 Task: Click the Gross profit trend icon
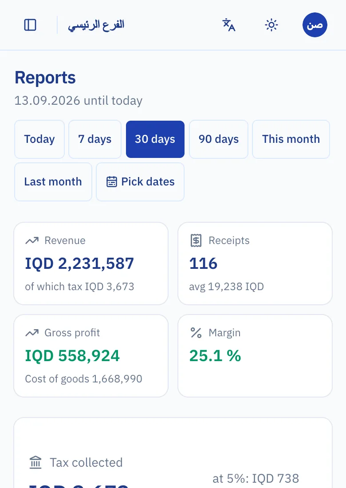coord(32,333)
